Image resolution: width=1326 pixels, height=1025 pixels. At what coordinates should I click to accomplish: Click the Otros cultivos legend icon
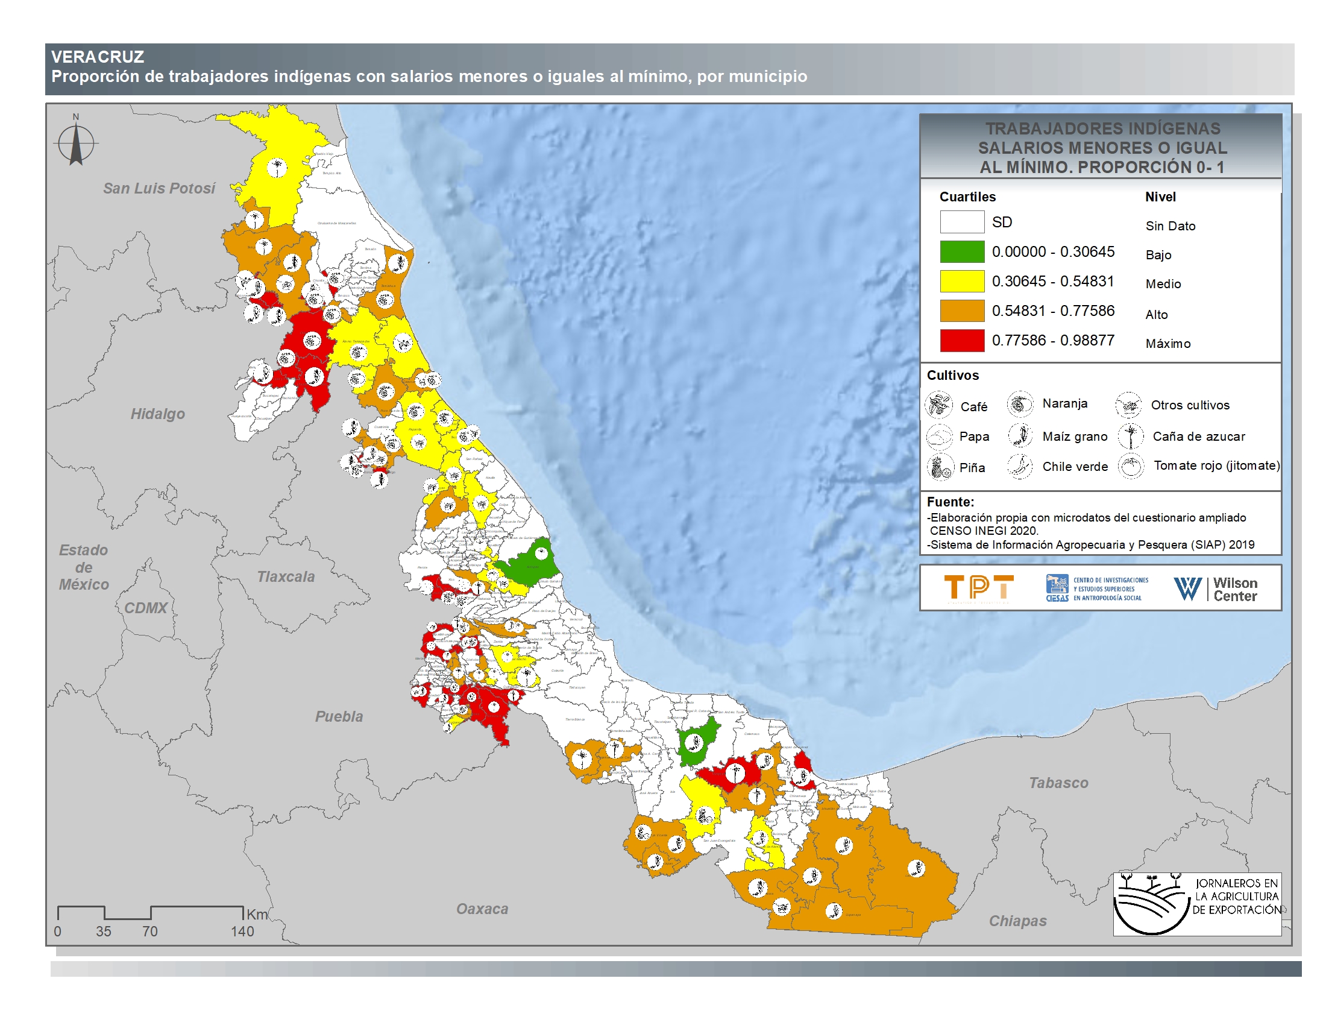pyautogui.click(x=1128, y=405)
